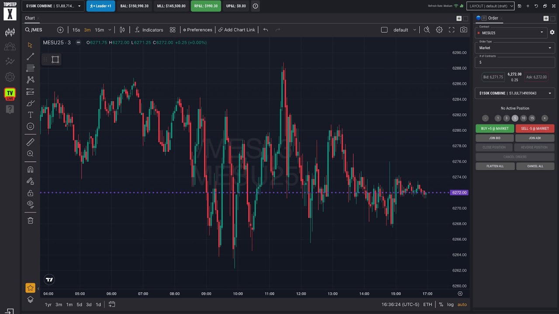Viewport: 559px width, 314px height.
Task: Open order panel account selector dropdown
Action: [515, 93]
